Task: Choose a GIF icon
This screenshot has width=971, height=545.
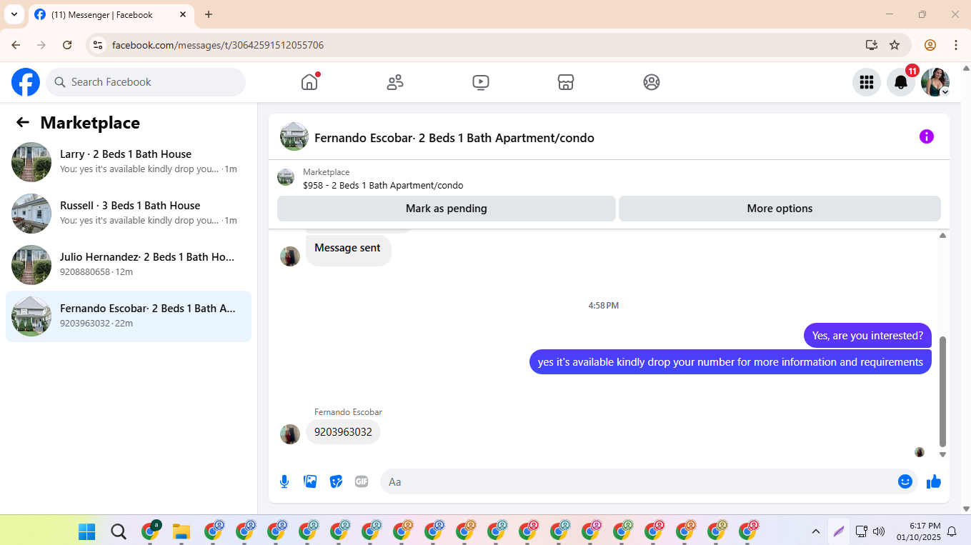Action: (362, 481)
